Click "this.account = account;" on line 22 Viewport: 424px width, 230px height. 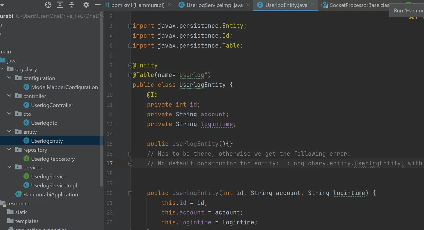[202, 212]
